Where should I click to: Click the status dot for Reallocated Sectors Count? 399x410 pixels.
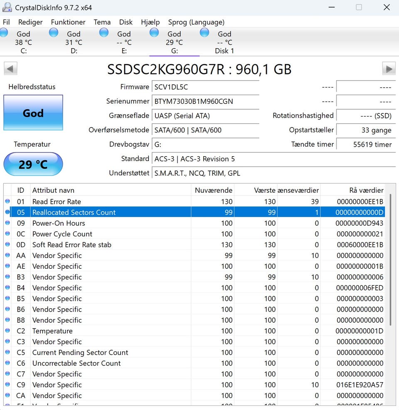(7, 212)
